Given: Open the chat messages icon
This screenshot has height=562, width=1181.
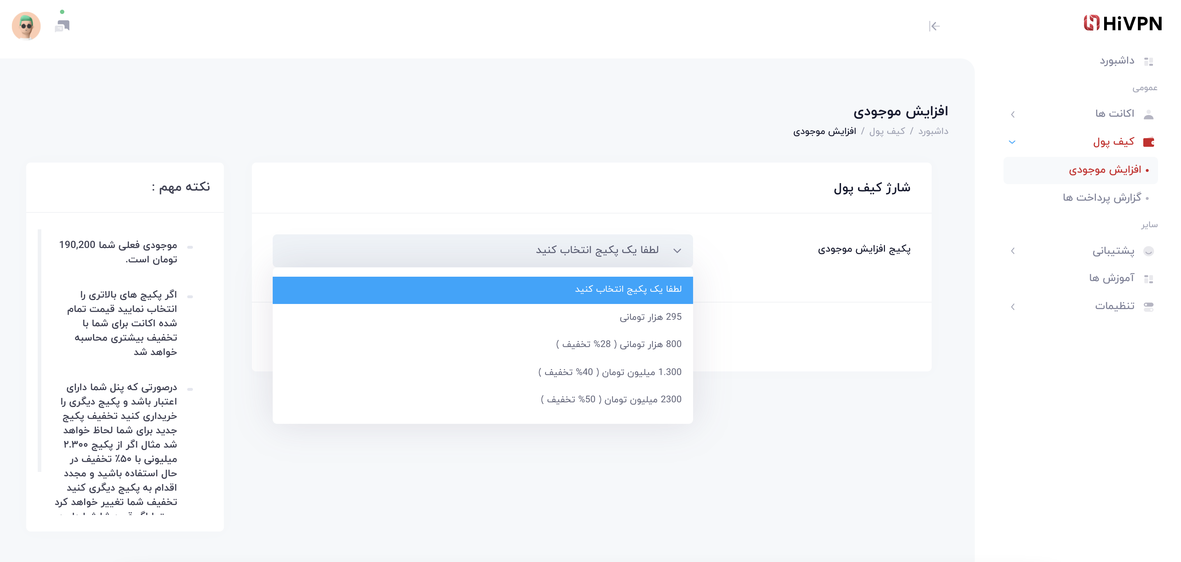Looking at the screenshot, I should [x=62, y=26].
